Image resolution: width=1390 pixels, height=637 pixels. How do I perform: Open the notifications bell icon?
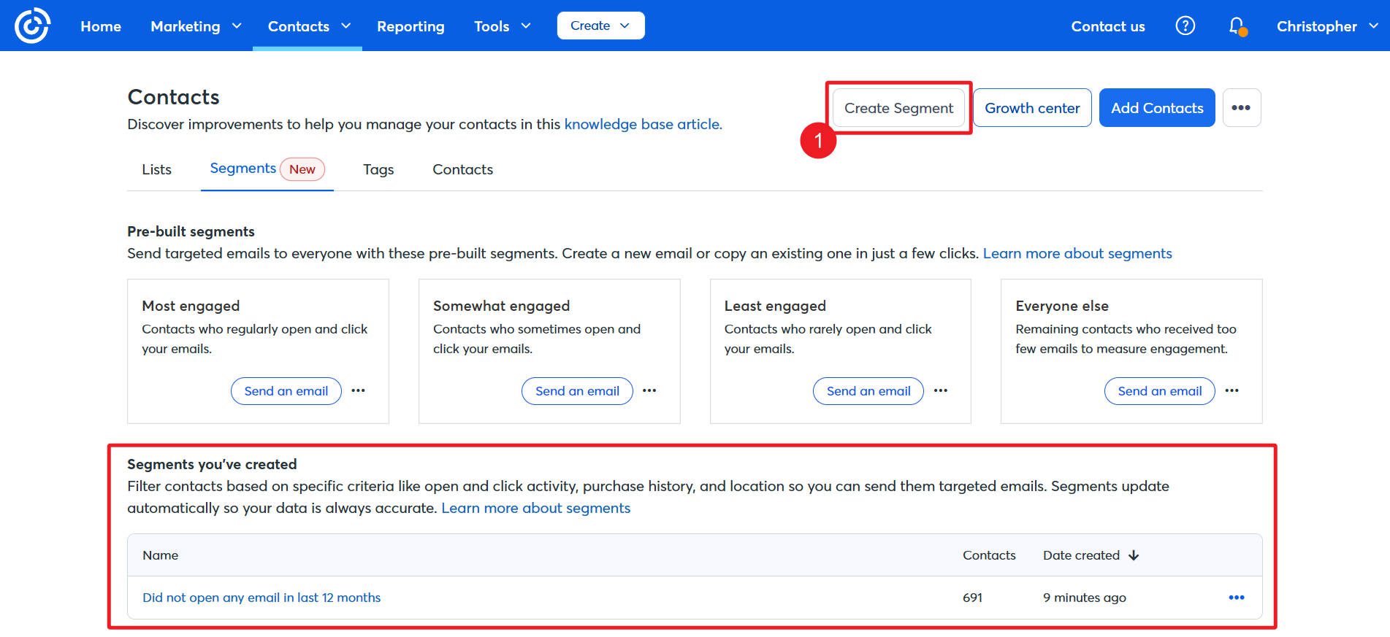coord(1236,26)
